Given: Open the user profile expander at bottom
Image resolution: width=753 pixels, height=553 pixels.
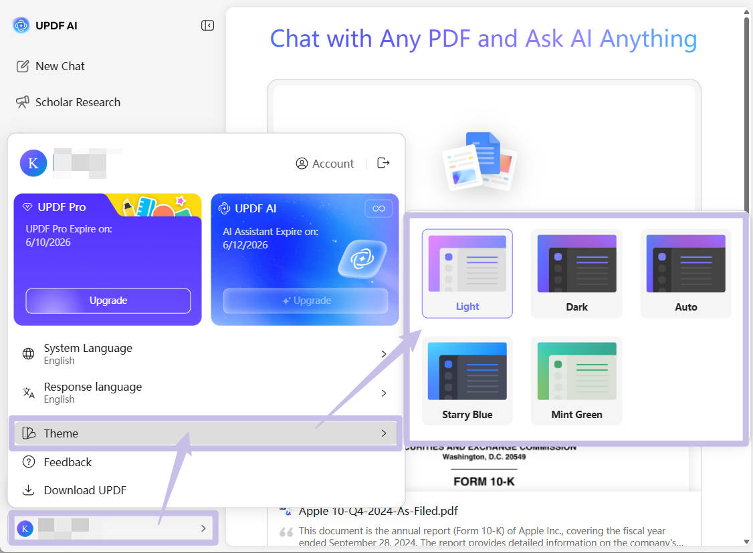Looking at the screenshot, I should 112,528.
